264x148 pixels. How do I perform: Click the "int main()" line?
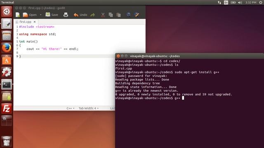(28, 42)
